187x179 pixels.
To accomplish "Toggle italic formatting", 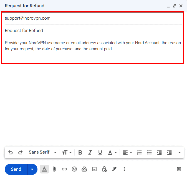I will click(x=90, y=152).
